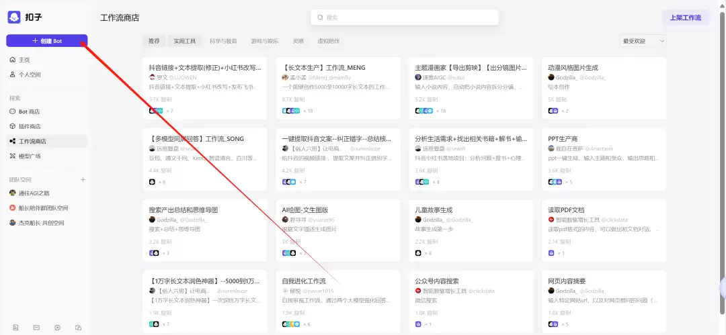
Task: Switch to the 实用工具 tab
Action: tap(185, 41)
